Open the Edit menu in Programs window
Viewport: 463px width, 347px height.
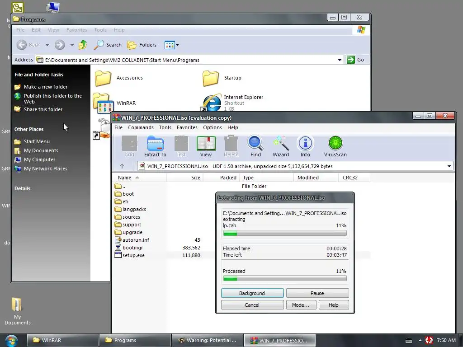click(x=36, y=30)
